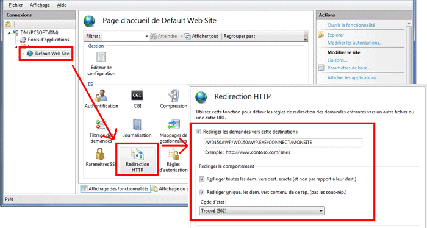Image resolution: width=427 pixels, height=228 pixels.
Task: Toggle Rediriger unique. les dem. checkbox
Action: [201, 192]
